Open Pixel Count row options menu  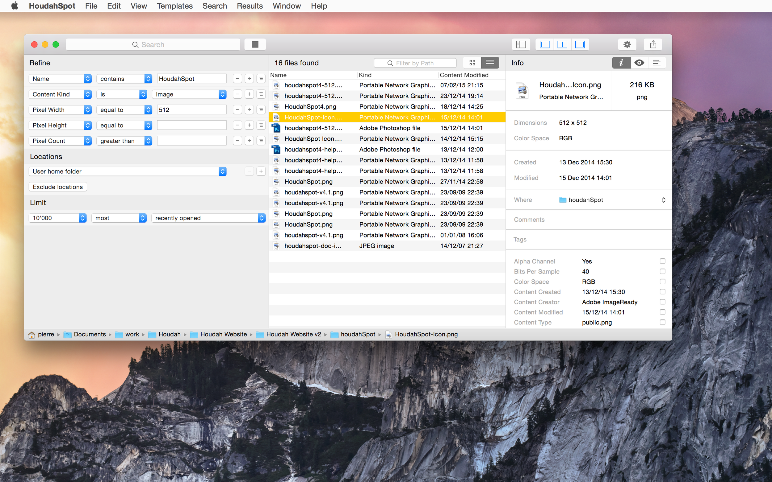(261, 141)
